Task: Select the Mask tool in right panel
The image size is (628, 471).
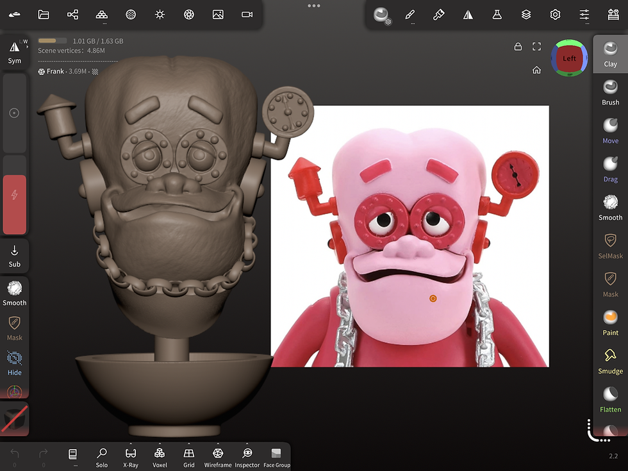Action: (x=610, y=285)
